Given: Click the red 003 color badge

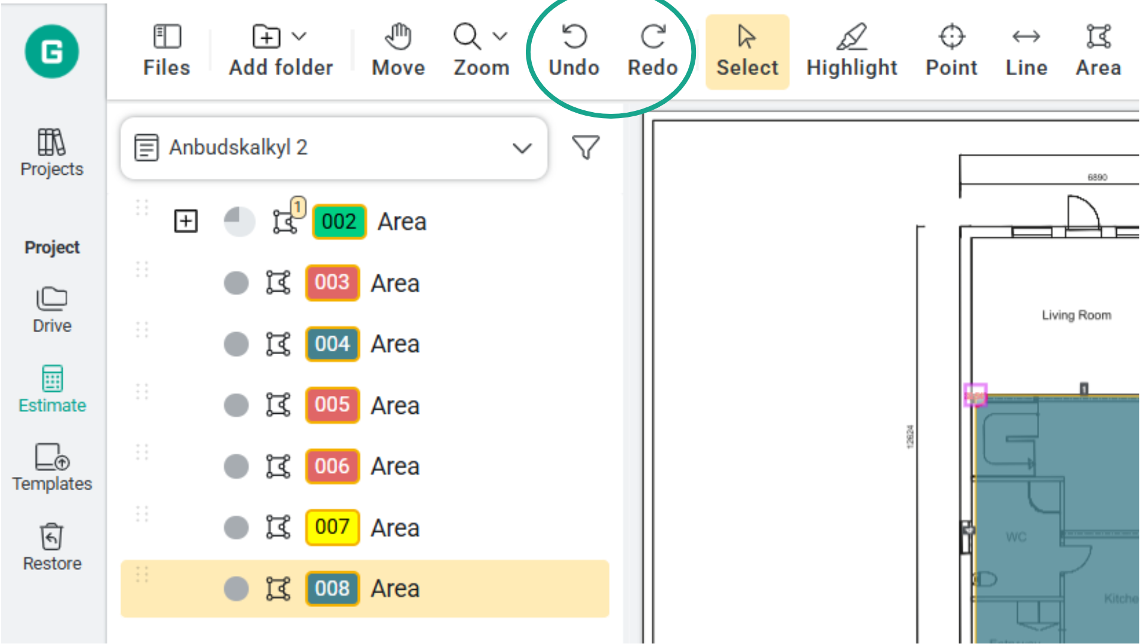Looking at the screenshot, I should coord(332,283).
